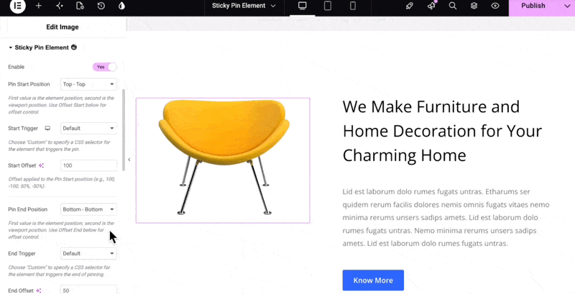Viewport: 575px width, 294px height.
Task: Click the Publish button
Action: coord(533,6)
